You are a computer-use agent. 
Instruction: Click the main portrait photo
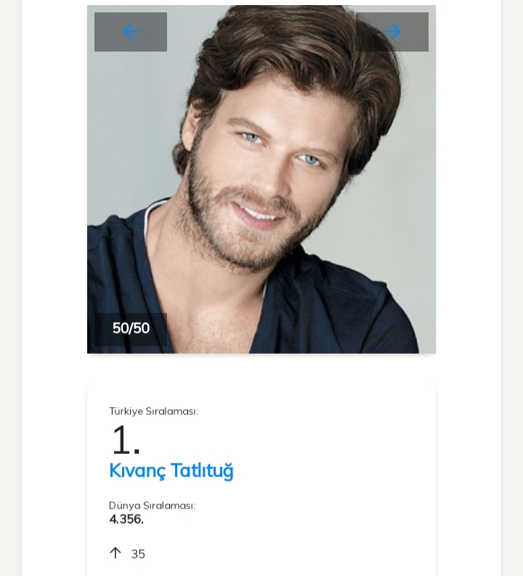point(261,182)
